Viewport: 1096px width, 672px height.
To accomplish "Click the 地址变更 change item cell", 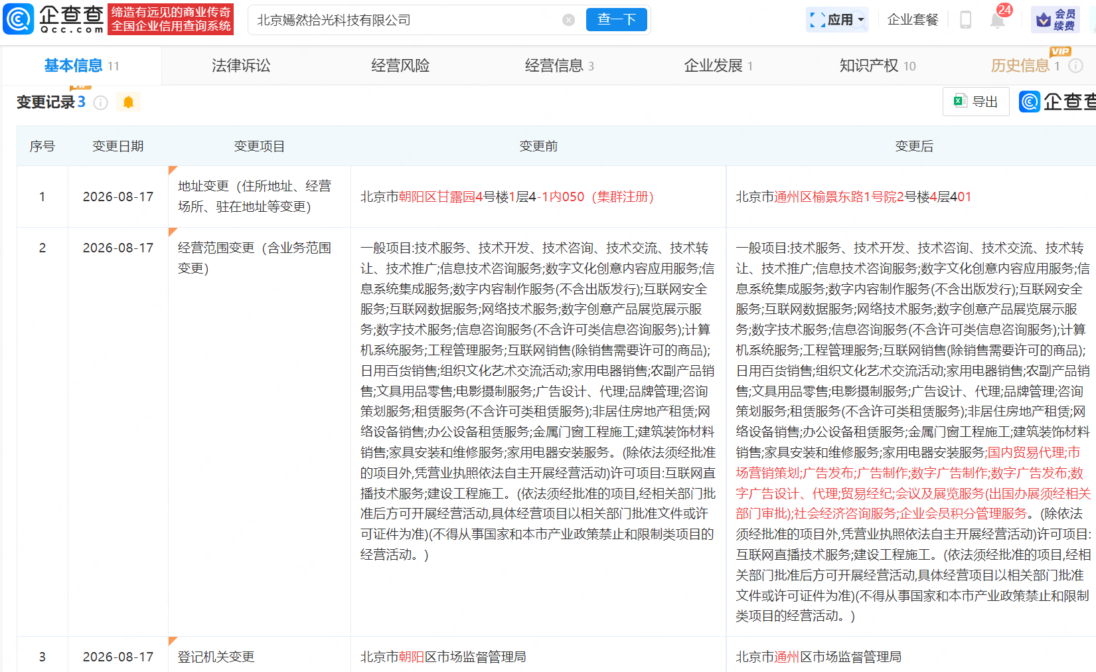I will 260,197.
